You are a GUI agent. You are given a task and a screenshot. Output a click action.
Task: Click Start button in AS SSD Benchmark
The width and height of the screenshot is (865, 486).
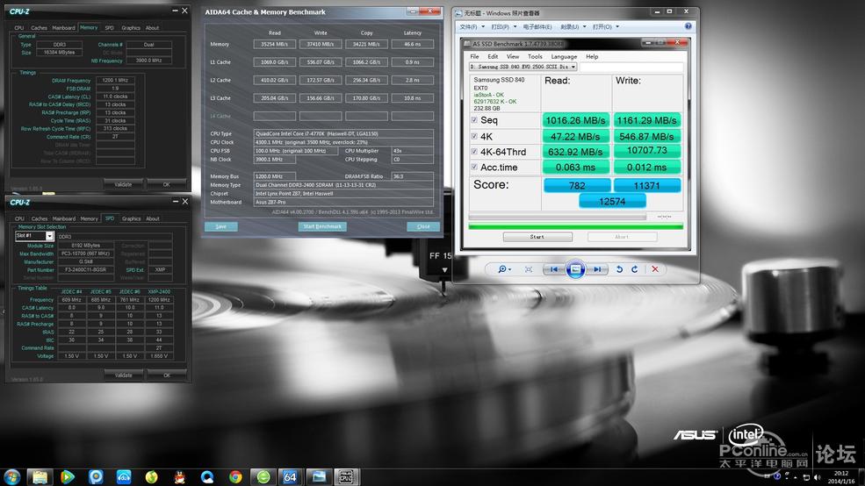[537, 236]
